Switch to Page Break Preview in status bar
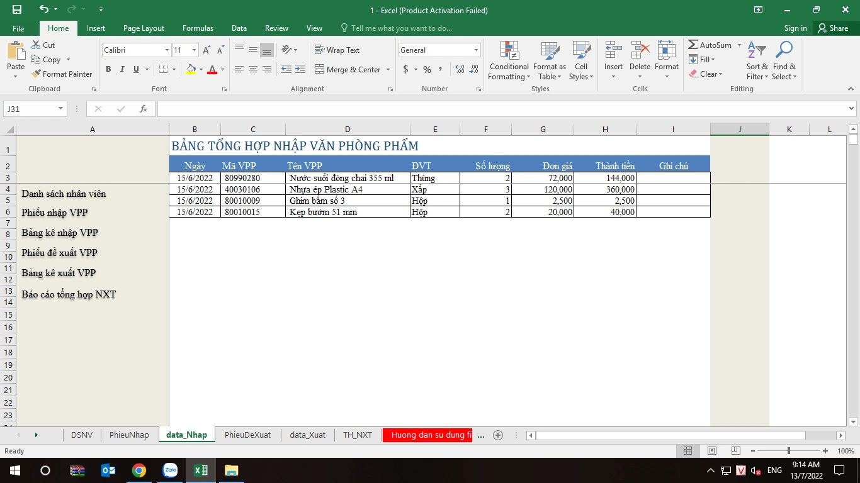Image resolution: width=860 pixels, height=483 pixels. tap(735, 451)
